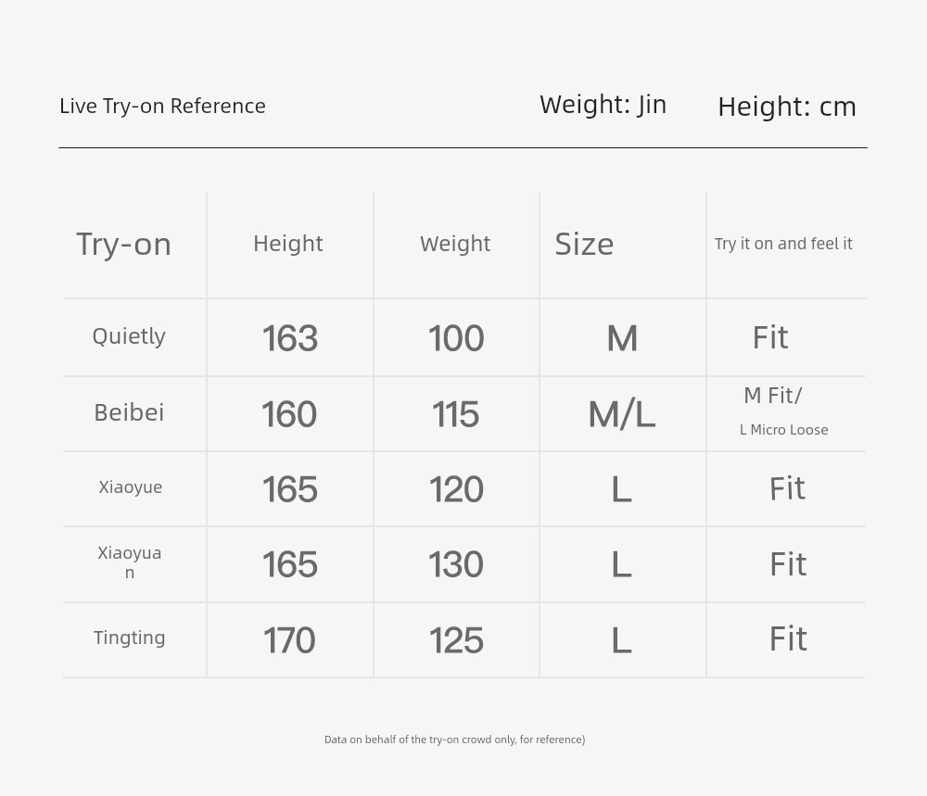927x796 pixels.
Task: Select the 'Height: cm' label
Action: pyautogui.click(x=787, y=107)
